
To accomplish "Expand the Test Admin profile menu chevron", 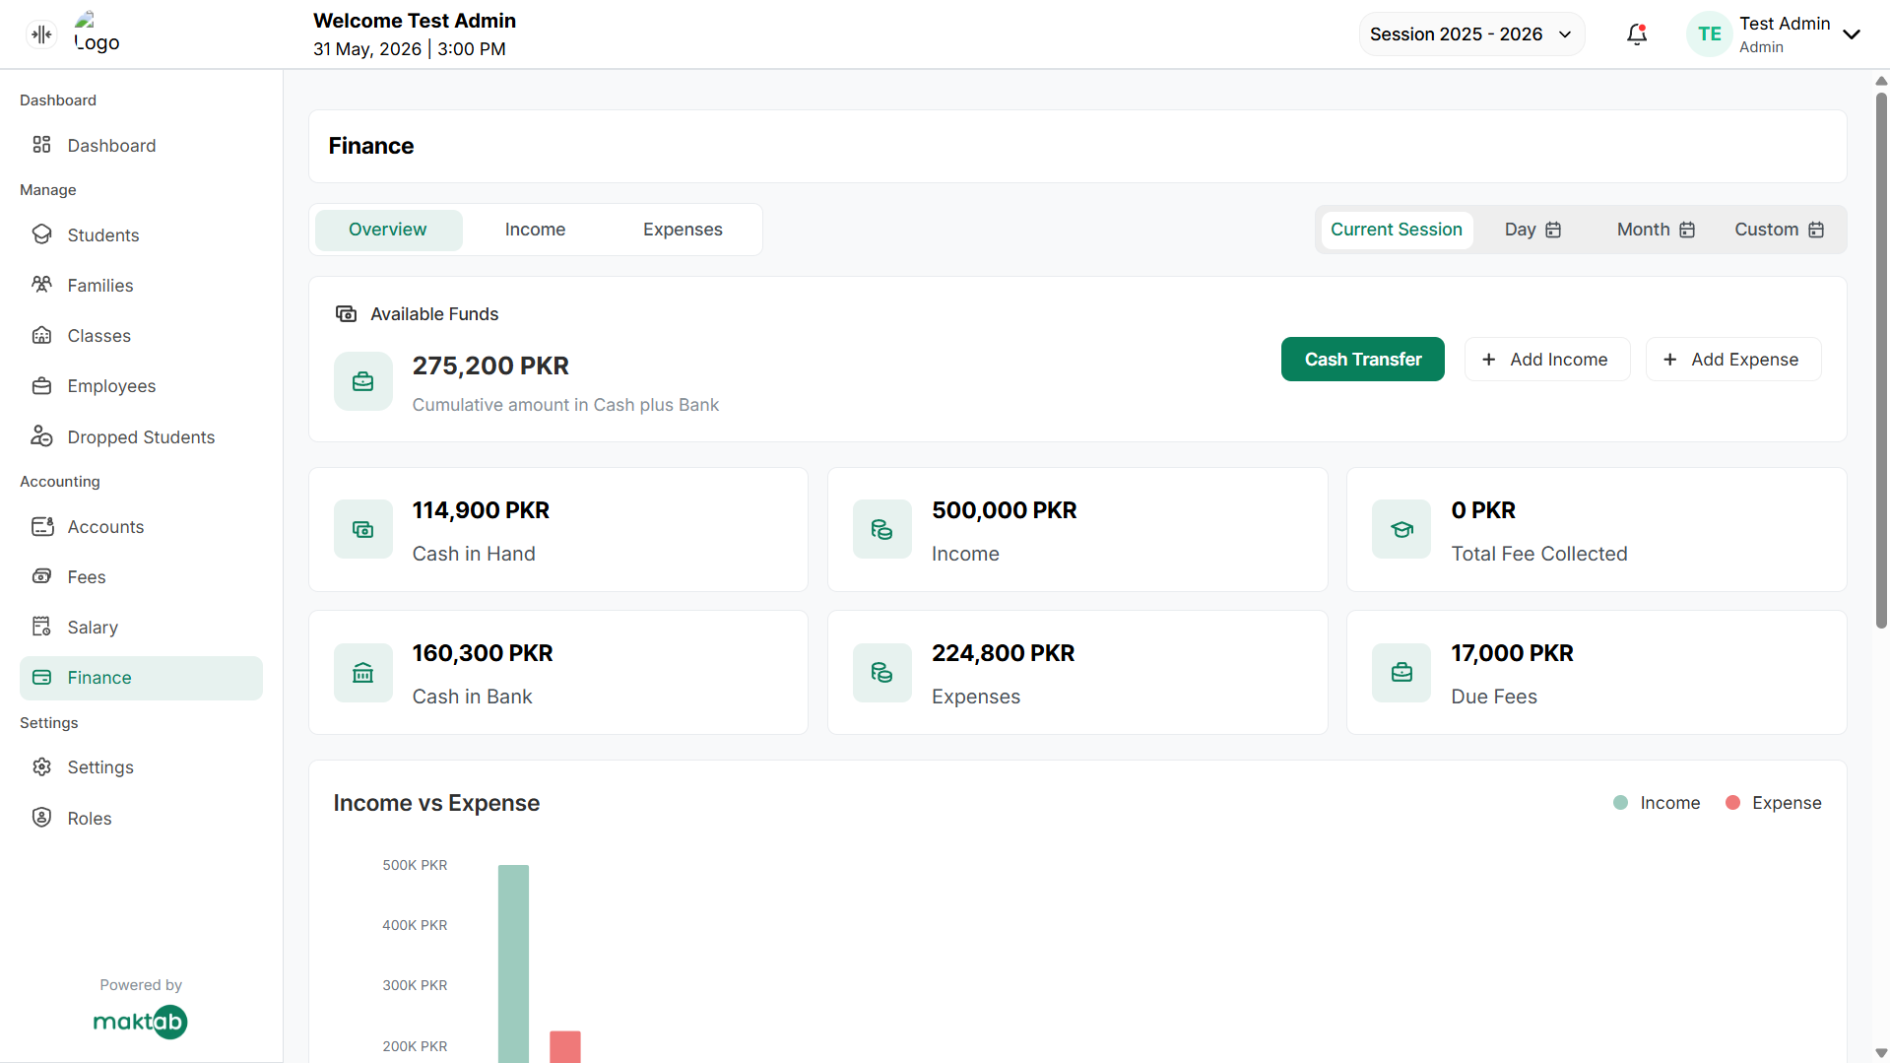I will 1852,34.
